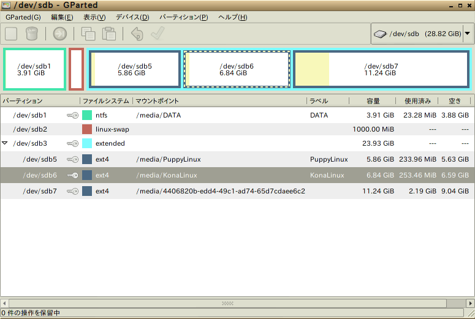Screen dimensions: 475x319
Task: Select /dev/sdb6 block in disk graphic
Action: pyautogui.click(x=237, y=69)
